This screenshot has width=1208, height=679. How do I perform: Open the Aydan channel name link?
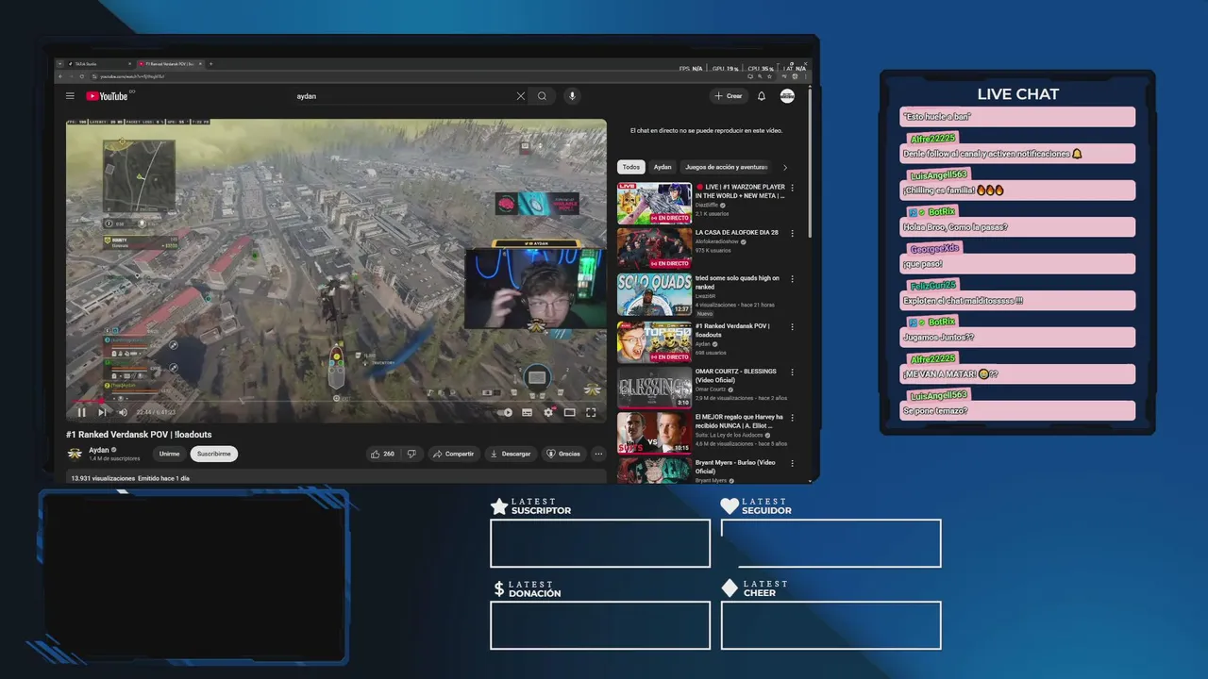99,450
